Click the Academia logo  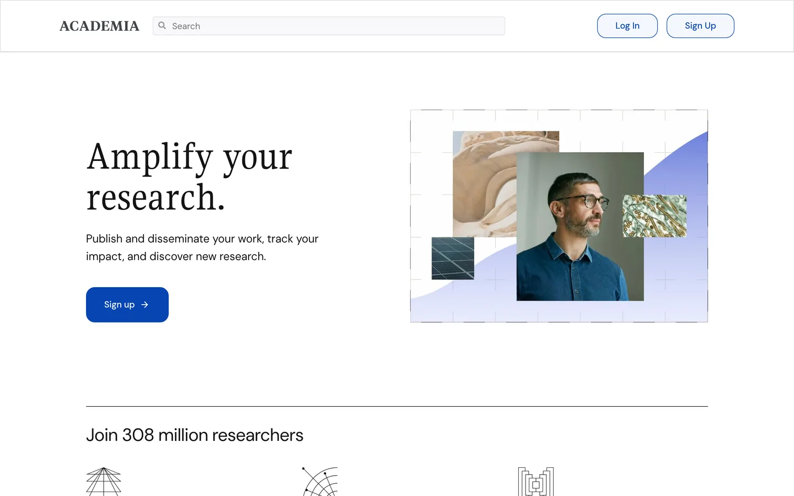coord(99,26)
